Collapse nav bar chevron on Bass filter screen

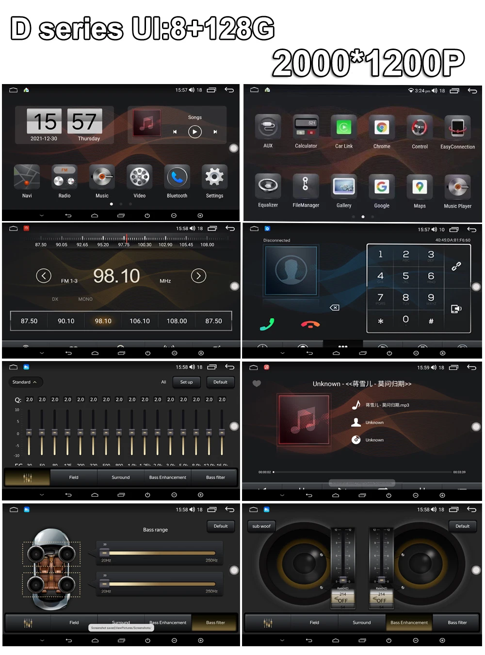pos(42,640)
